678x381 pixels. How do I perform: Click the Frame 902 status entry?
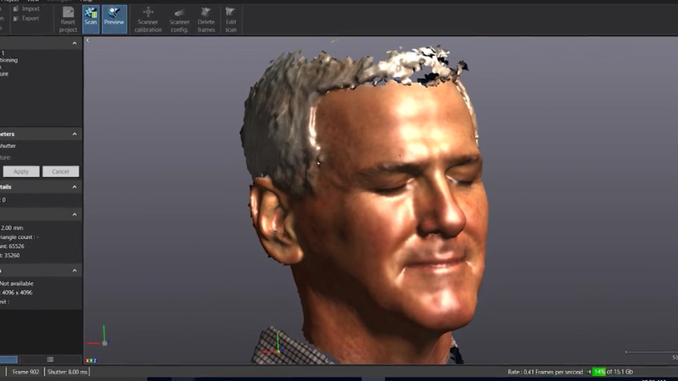tap(26, 372)
